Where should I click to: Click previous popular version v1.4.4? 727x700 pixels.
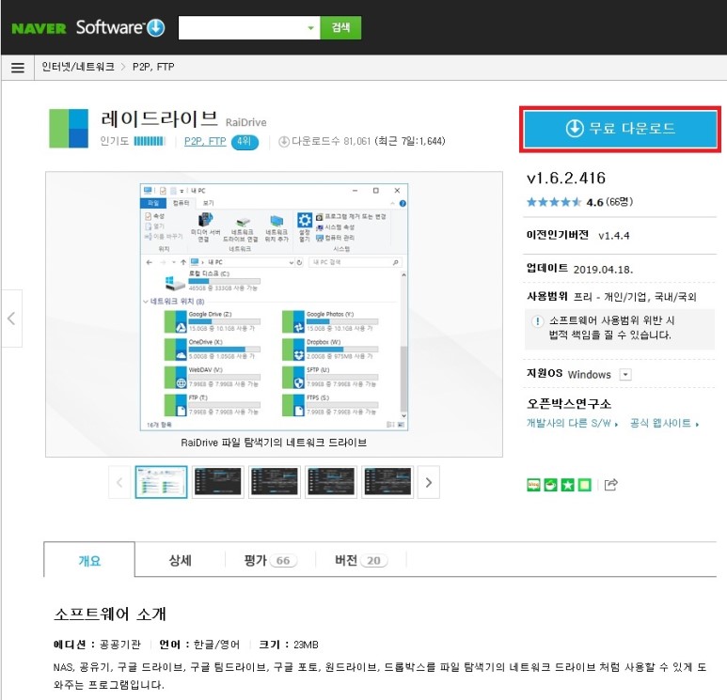(614, 236)
